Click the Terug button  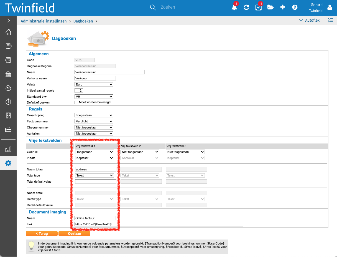pyautogui.click(x=42, y=234)
